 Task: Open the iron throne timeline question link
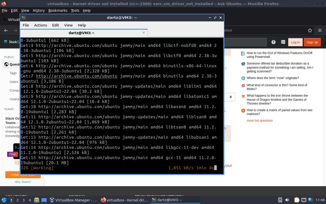coord(277,100)
